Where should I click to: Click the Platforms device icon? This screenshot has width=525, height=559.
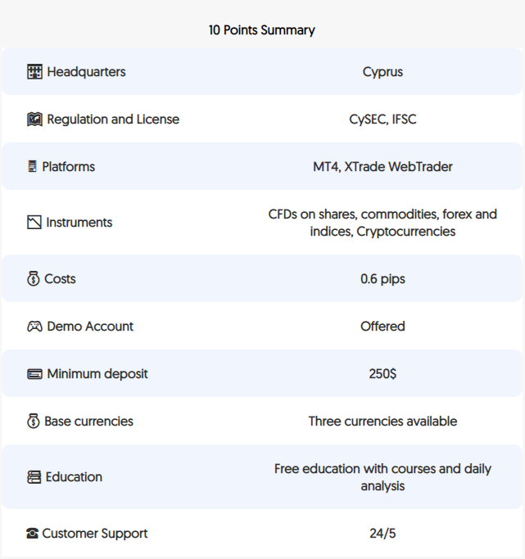click(32, 166)
